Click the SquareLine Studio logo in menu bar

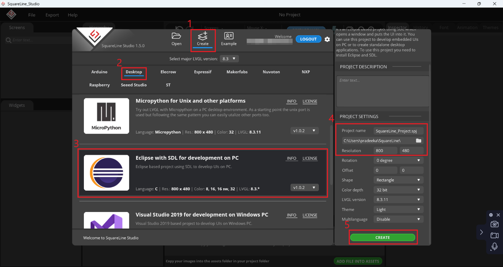12,15
